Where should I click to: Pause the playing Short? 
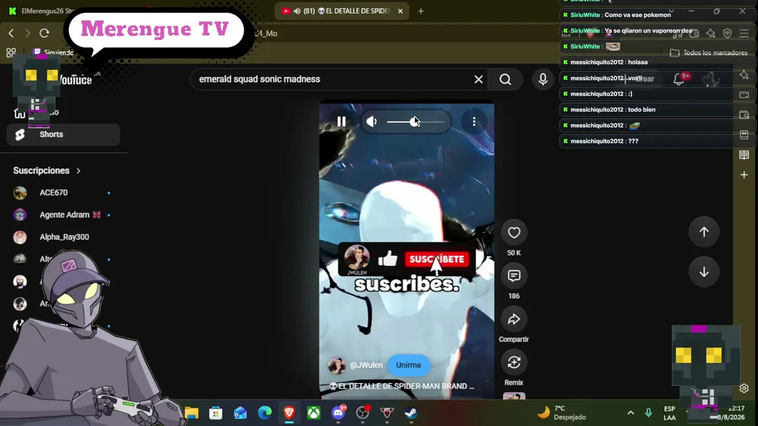[342, 122]
